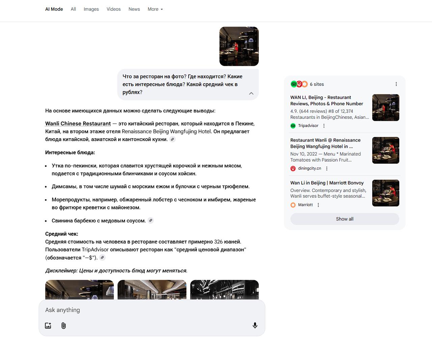Click the microphone voice input icon
This screenshot has height=339, width=432.
pos(255,325)
